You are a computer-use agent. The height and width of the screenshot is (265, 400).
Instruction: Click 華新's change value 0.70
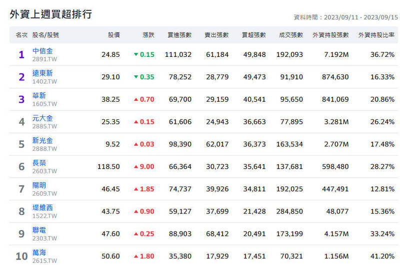(144, 99)
